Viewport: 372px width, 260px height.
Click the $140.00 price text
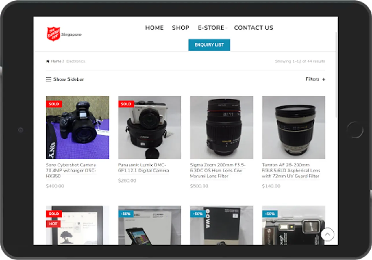click(x=271, y=186)
